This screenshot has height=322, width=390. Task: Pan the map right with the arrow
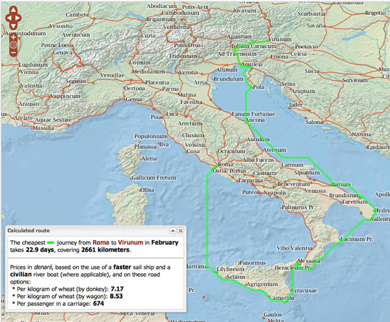coord(18,18)
